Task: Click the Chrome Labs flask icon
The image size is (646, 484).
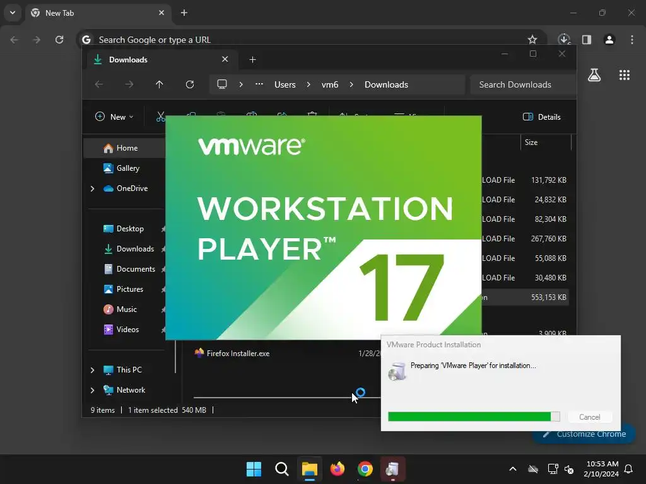Action: [594, 75]
